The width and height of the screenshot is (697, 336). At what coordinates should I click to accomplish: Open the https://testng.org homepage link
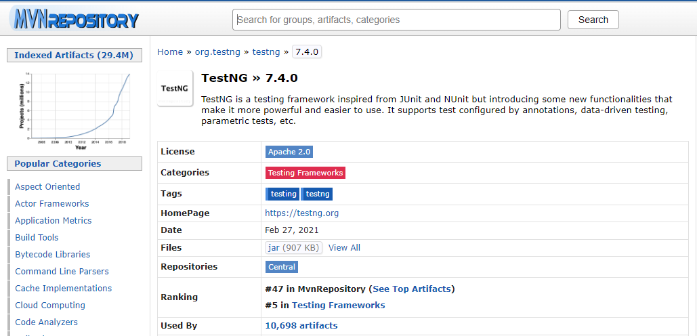(302, 213)
